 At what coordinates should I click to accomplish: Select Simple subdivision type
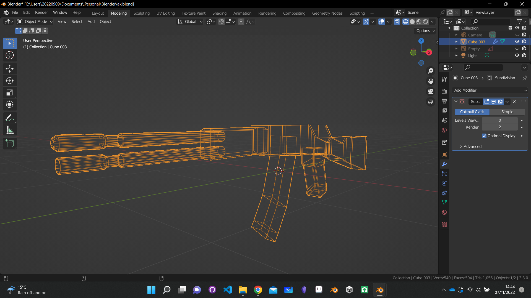click(507, 112)
